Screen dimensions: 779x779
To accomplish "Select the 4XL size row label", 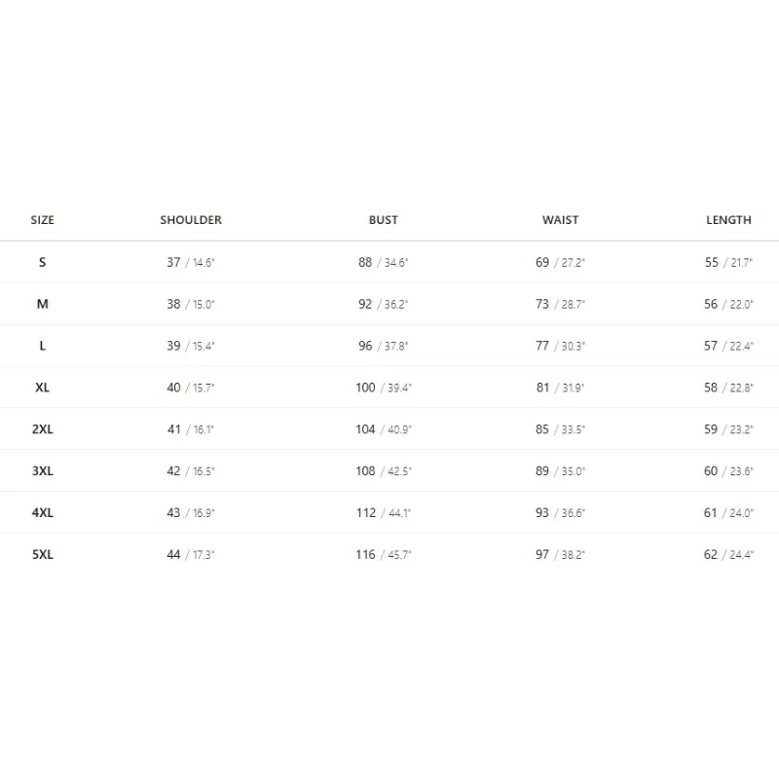I will (42, 513).
